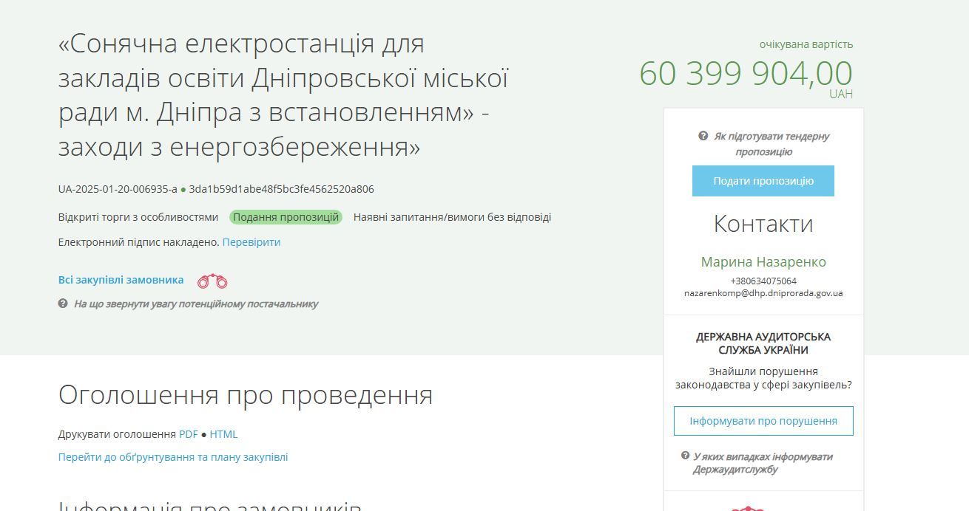Select the contact name Марина Назаренко

point(763,262)
